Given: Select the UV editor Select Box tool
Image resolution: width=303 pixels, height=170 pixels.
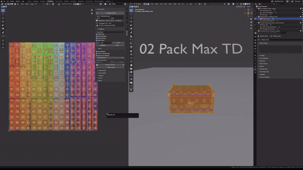Looking at the screenshot, I should pos(3,10).
